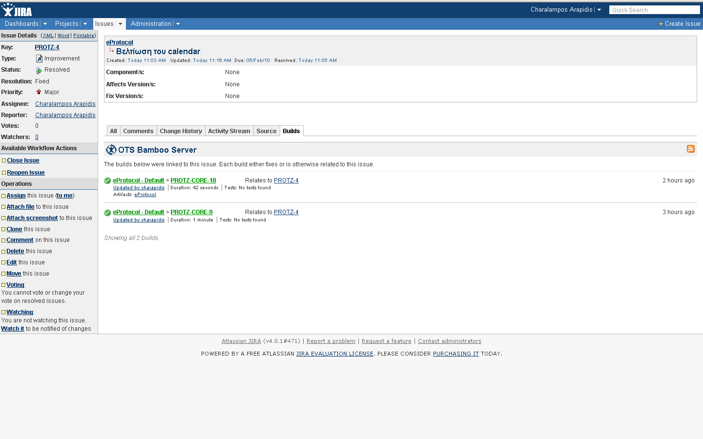Open the Issues dropdown arrow
The width and height of the screenshot is (703, 439).
pyautogui.click(x=120, y=23)
